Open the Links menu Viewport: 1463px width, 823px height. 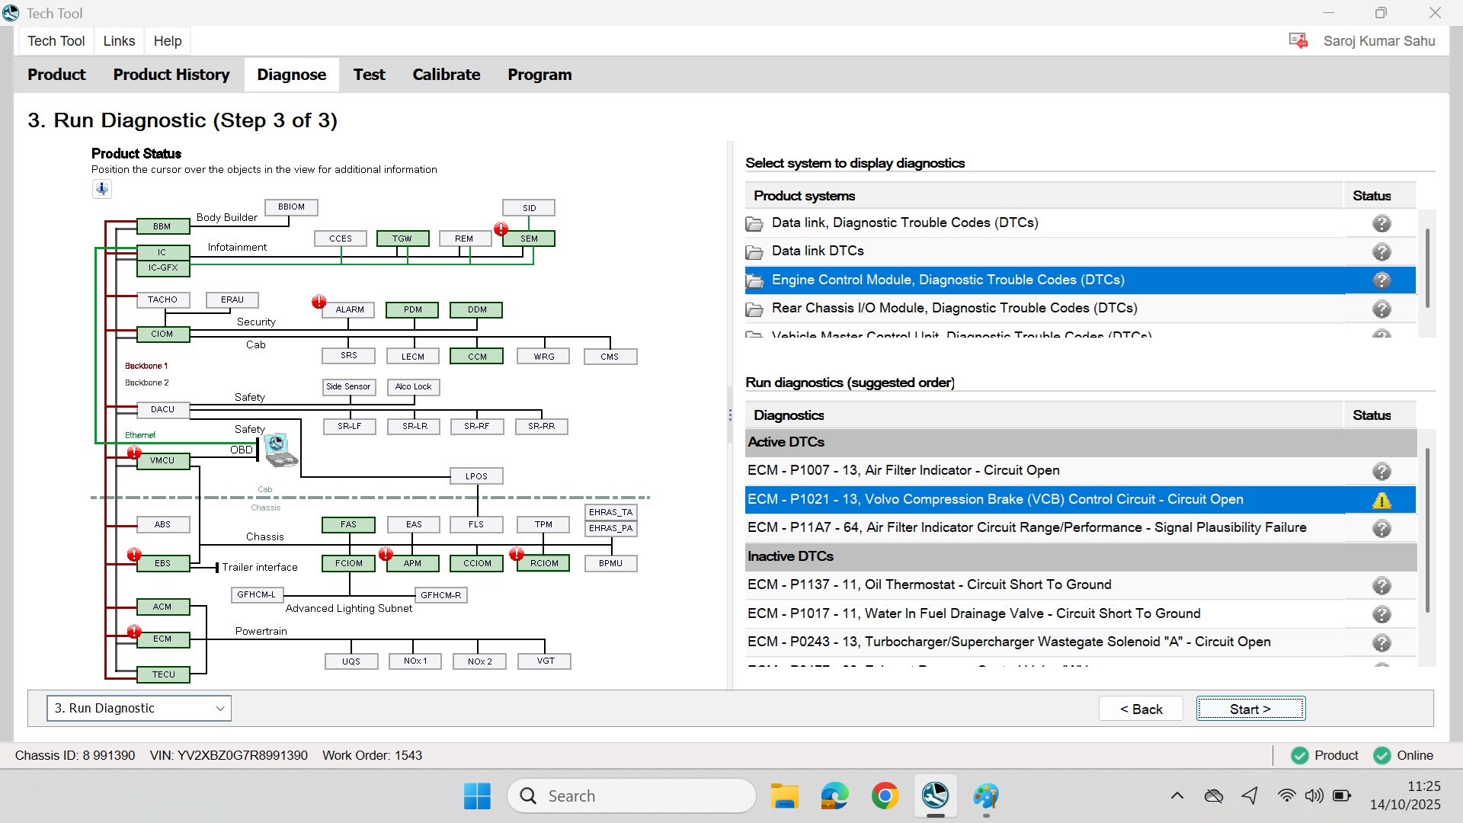[119, 41]
